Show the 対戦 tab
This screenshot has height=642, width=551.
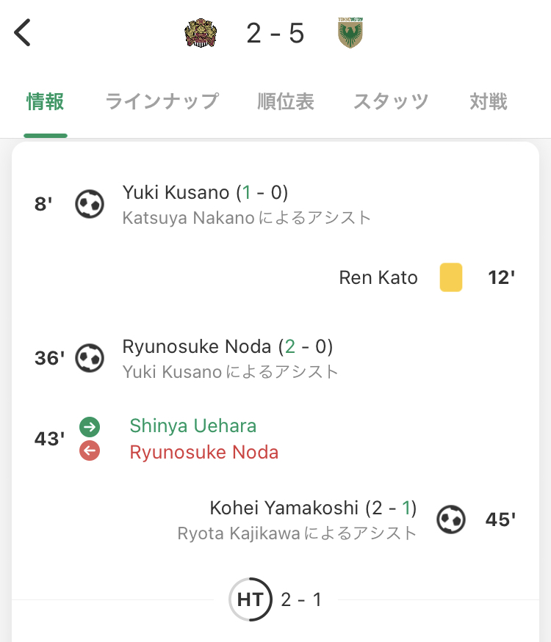[489, 101]
